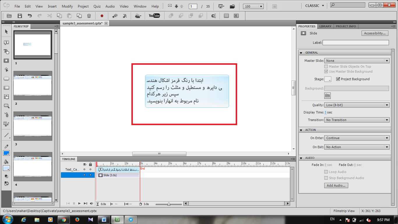The image size is (398, 224).
Task: Toggle all layers lock icon in timeline
Action: tap(90, 164)
